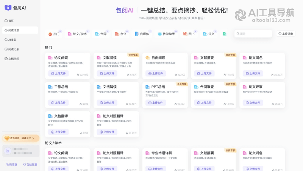
Task: Open AI搜索 from the sidebar
Action: tap(11, 40)
